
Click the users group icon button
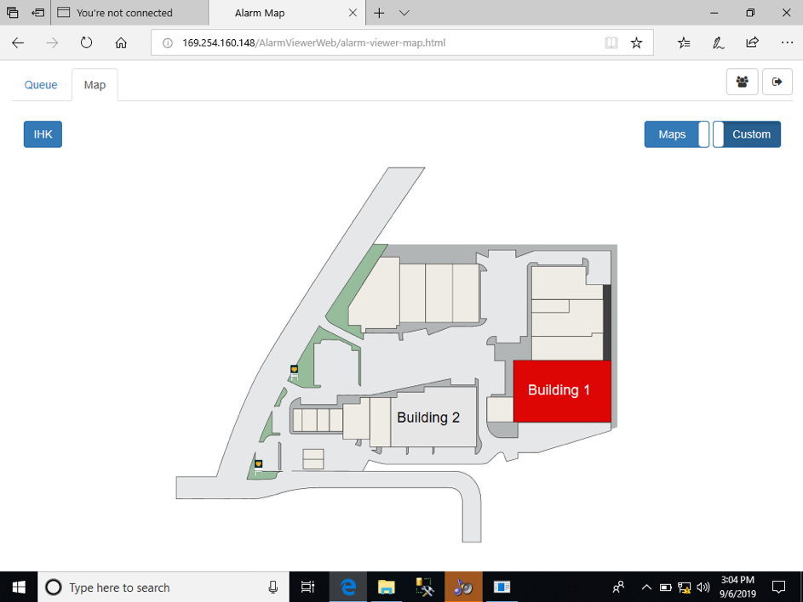742,82
